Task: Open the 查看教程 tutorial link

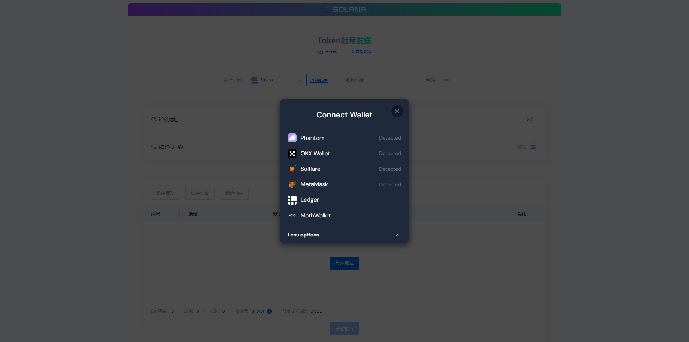Action: point(361,52)
